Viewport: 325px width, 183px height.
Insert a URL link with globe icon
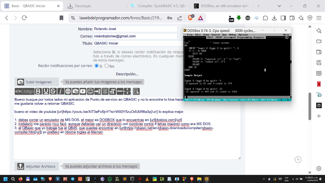pos(68,91)
